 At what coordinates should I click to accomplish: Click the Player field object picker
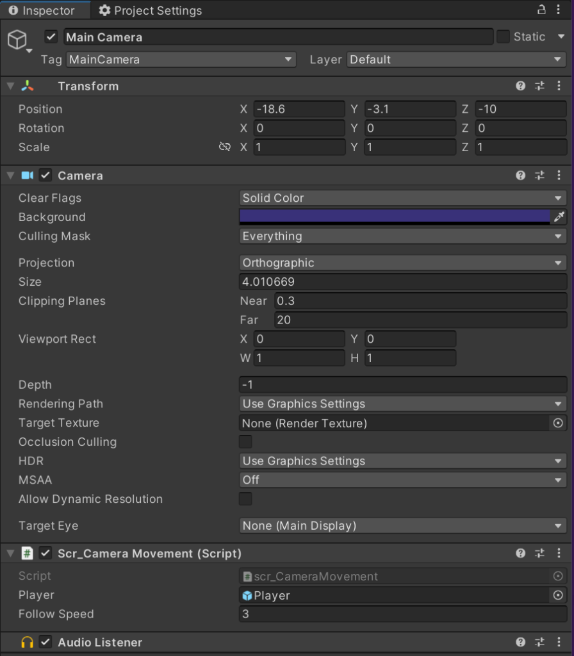[558, 595]
